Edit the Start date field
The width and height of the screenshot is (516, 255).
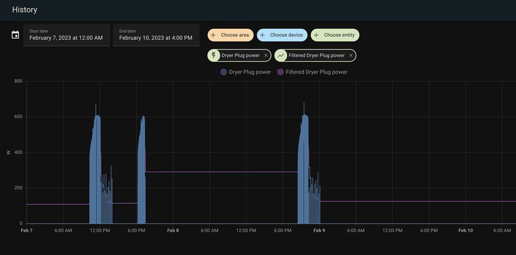(66, 35)
